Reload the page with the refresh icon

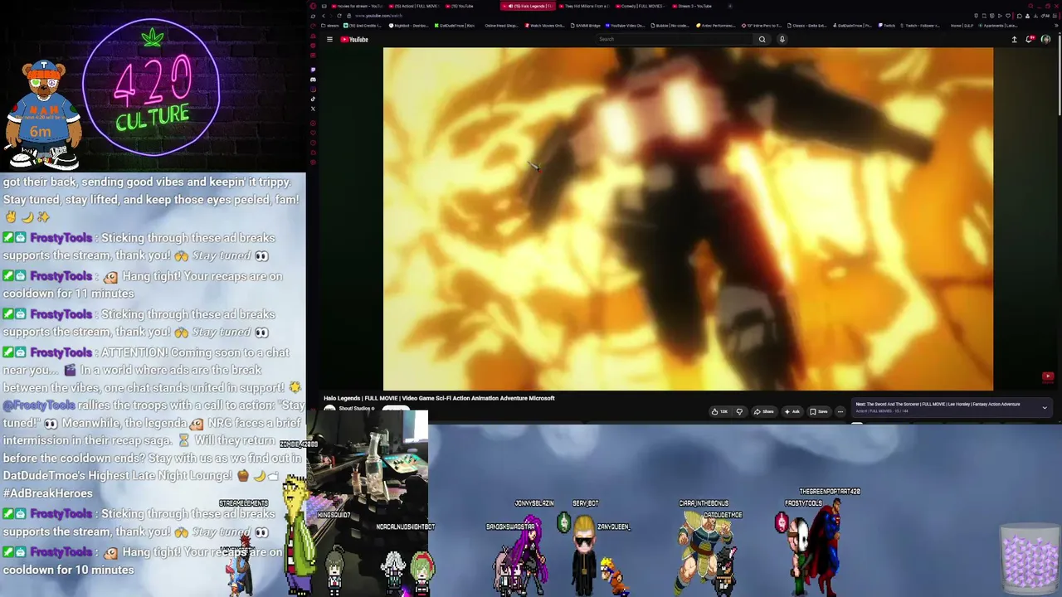coord(339,16)
